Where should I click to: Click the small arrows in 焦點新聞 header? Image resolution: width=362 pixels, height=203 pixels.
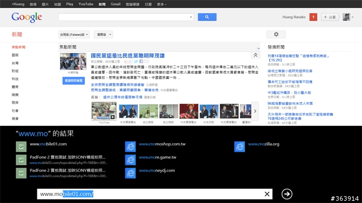258,48
